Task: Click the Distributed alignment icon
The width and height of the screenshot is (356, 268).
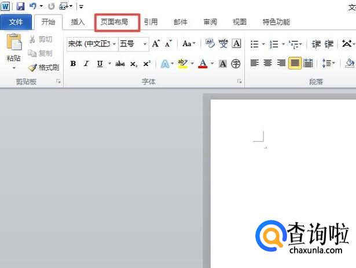Action: click(x=308, y=63)
